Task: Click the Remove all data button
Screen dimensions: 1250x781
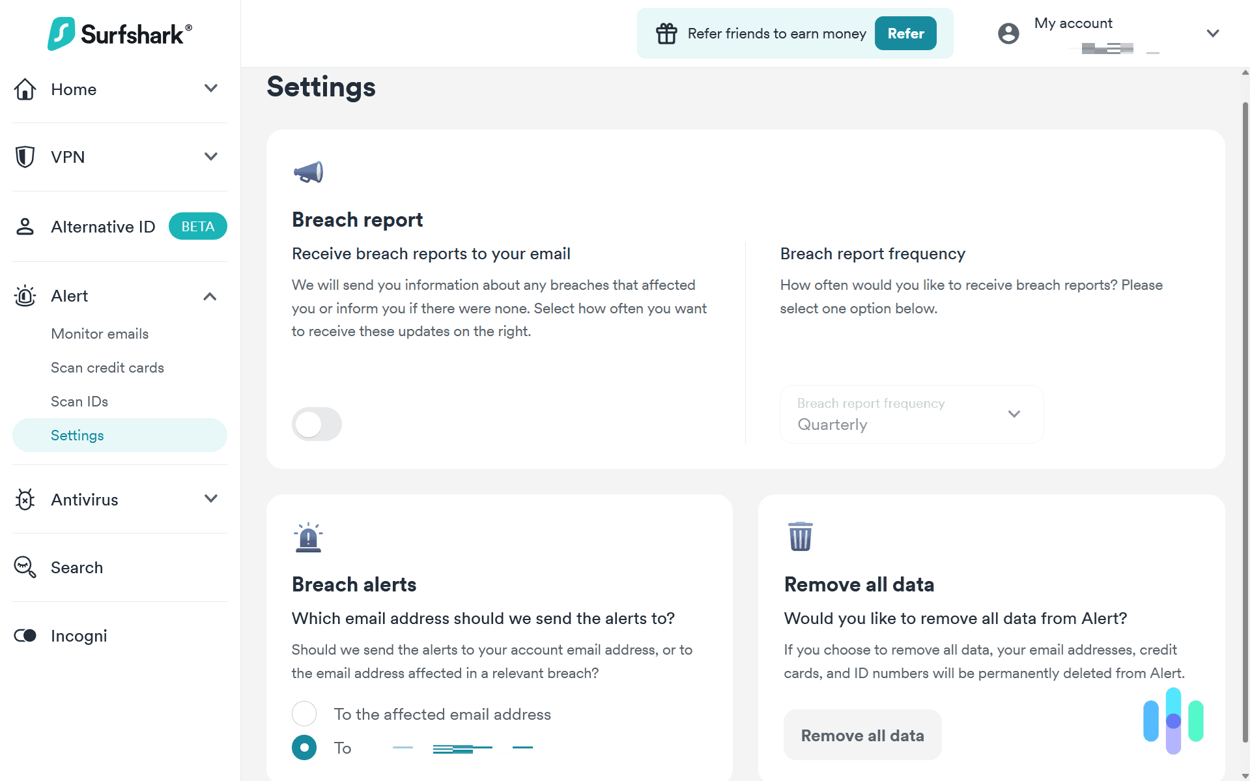Action: [862, 735]
